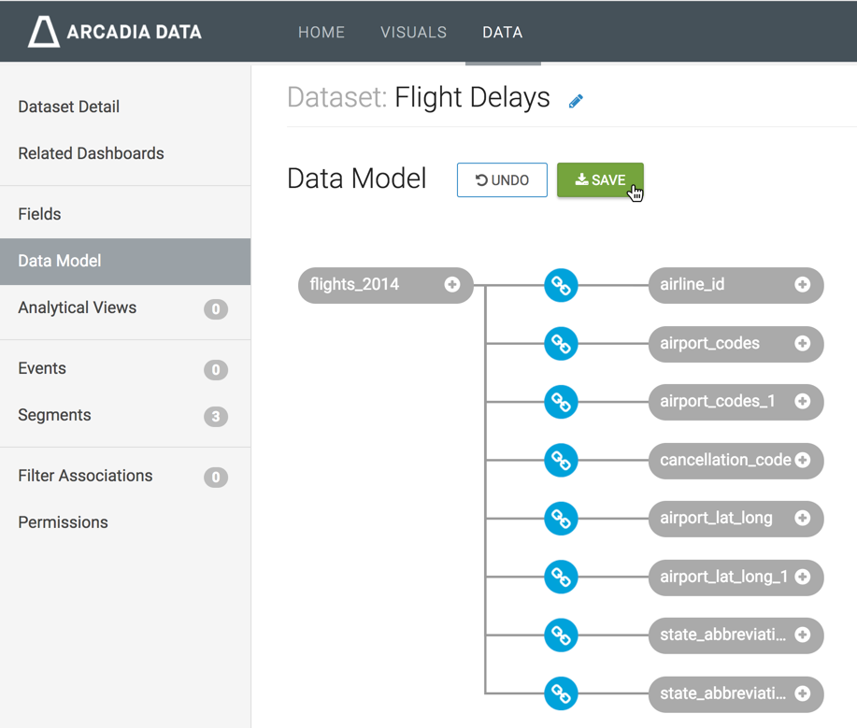The width and height of the screenshot is (857, 728).
Task: Switch to the VISUALS tab
Action: [x=413, y=33]
